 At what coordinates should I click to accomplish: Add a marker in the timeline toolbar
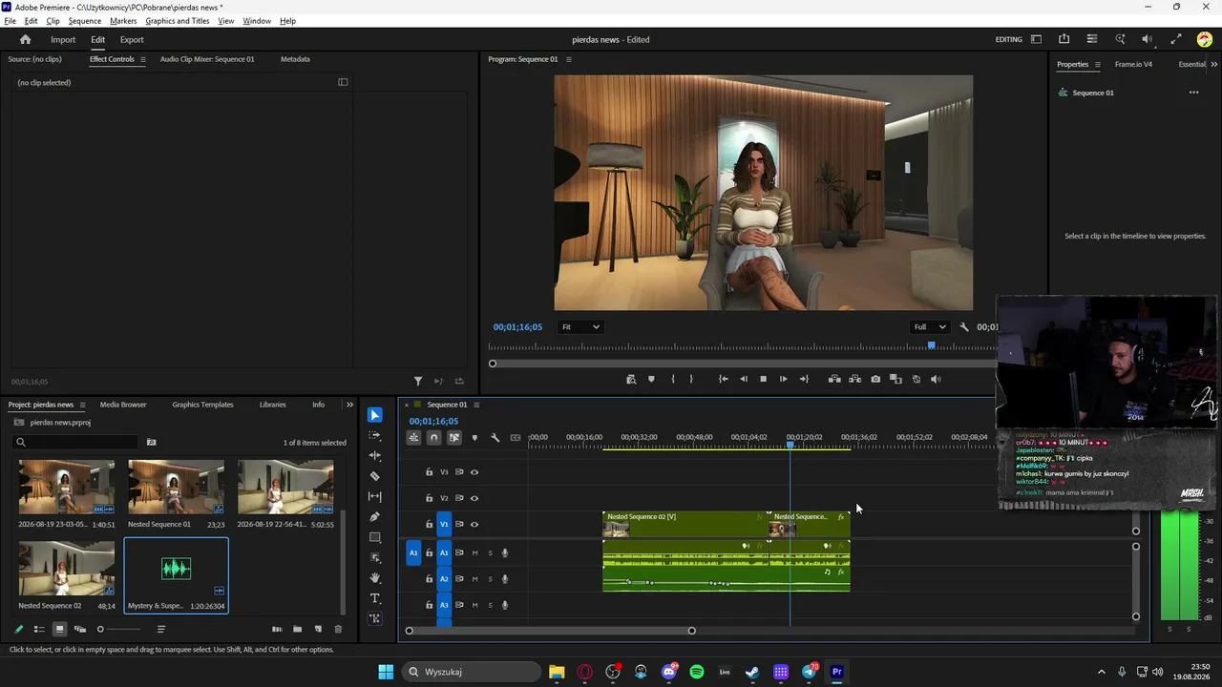tap(474, 438)
